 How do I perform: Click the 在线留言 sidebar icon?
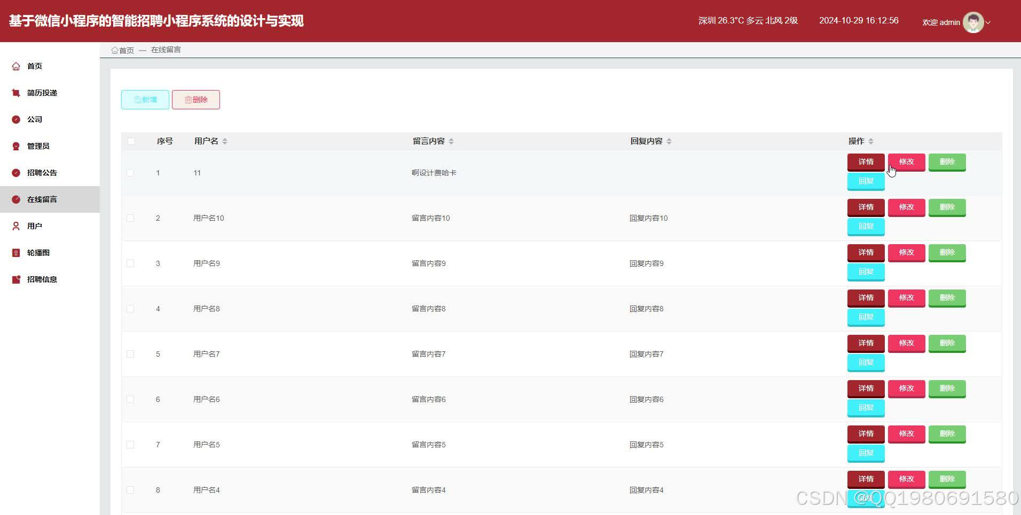pos(16,199)
